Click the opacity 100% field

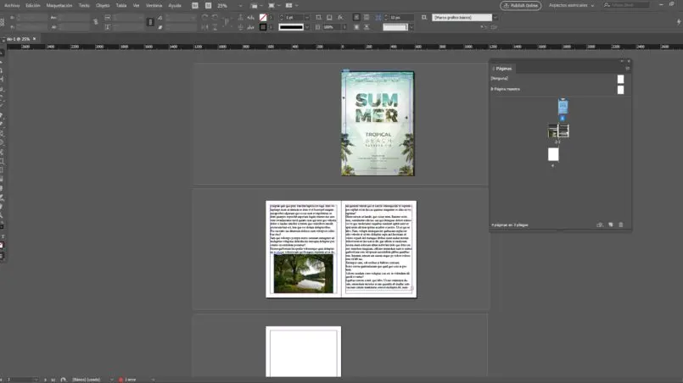click(x=333, y=27)
